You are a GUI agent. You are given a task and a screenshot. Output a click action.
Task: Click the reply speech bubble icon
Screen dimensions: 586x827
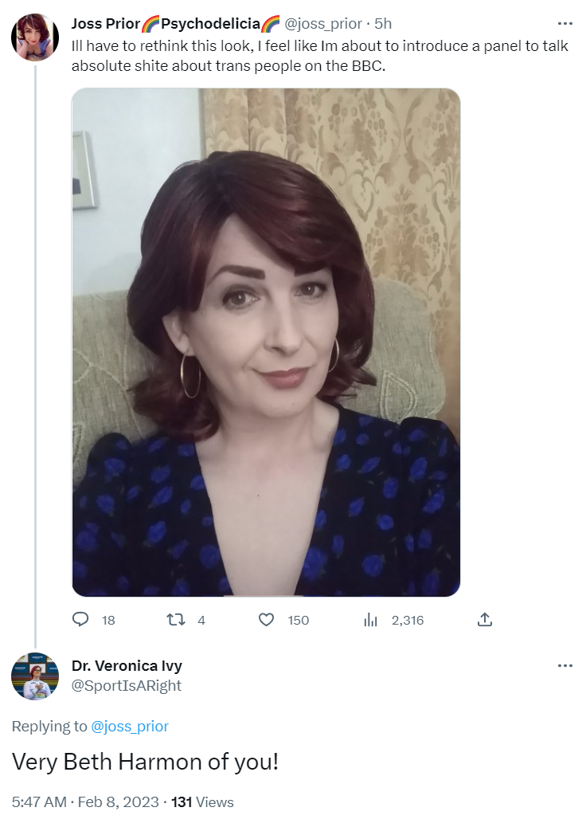click(80, 619)
